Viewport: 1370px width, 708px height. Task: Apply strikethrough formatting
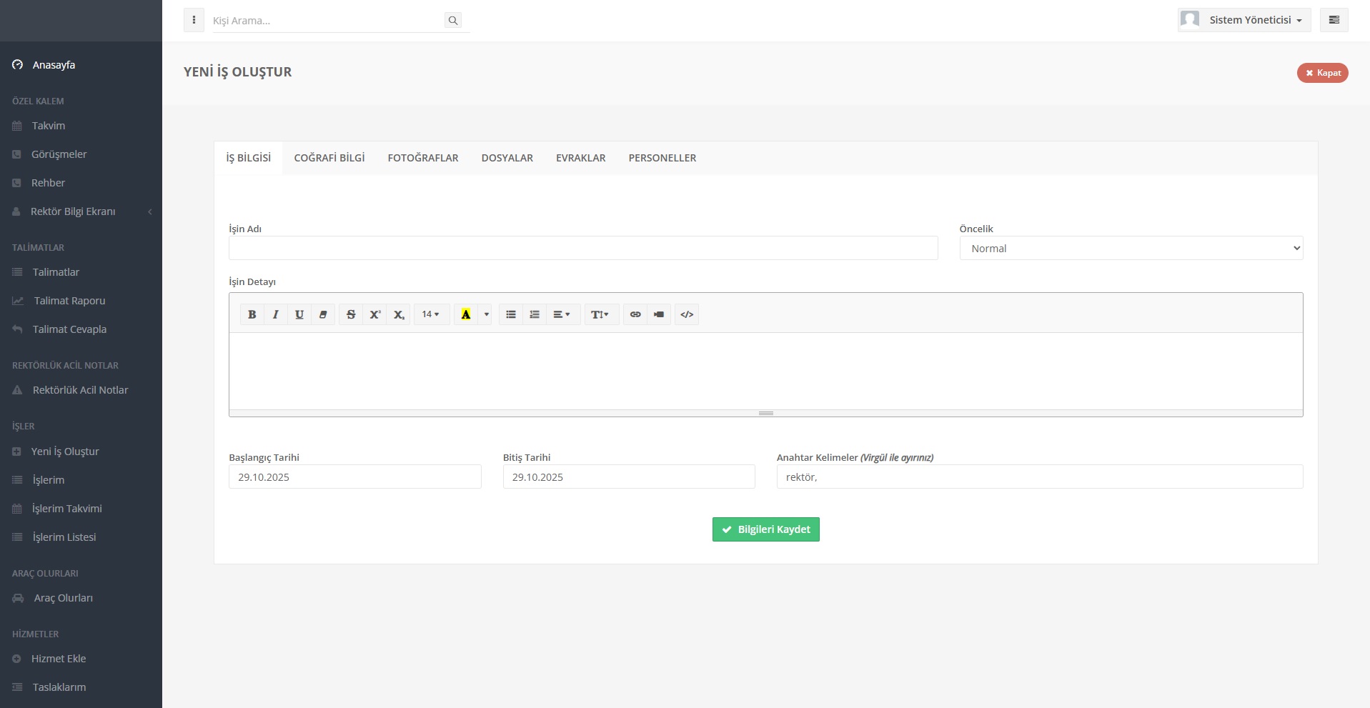pyautogui.click(x=351, y=314)
